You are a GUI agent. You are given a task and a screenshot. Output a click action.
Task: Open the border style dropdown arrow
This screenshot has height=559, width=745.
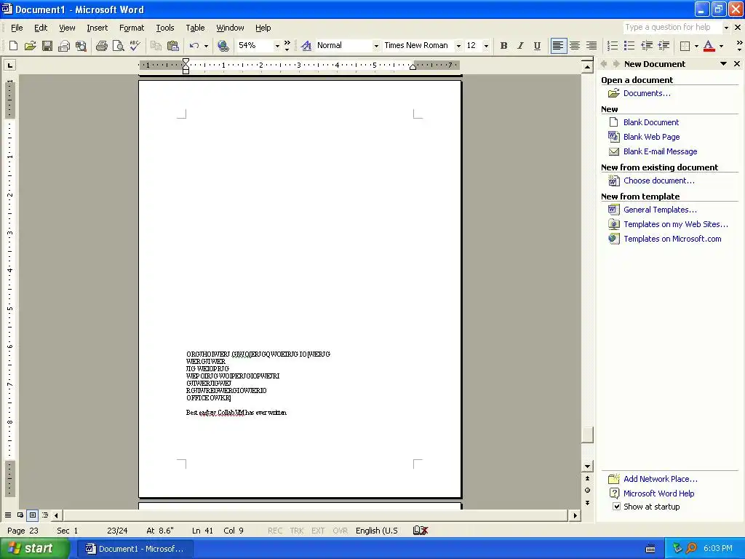point(696,46)
